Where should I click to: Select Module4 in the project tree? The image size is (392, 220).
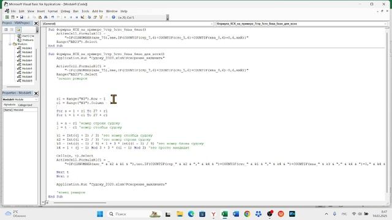tap(27, 60)
